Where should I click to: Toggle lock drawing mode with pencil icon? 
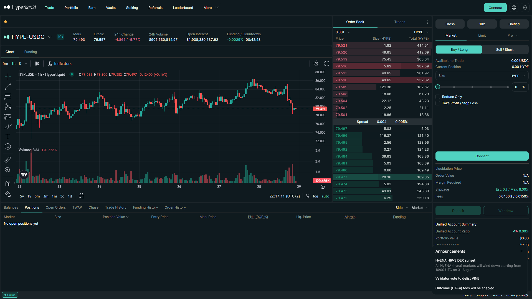(x=8, y=193)
